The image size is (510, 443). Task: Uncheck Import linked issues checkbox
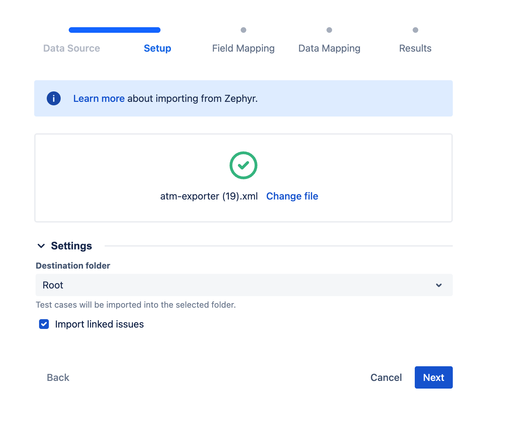click(x=44, y=324)
